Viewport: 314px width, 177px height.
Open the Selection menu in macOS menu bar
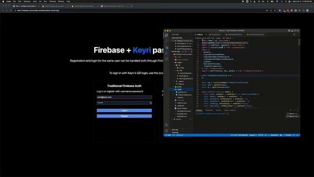[x=27, y=1]
